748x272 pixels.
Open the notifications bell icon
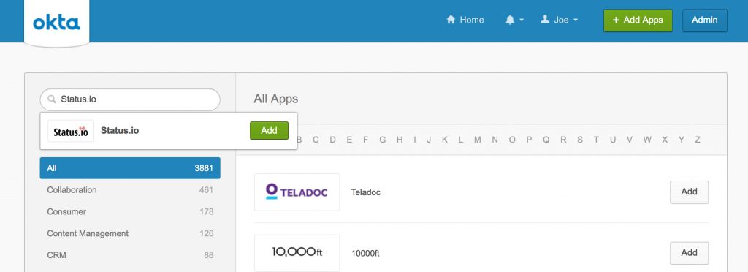point(510,20)
